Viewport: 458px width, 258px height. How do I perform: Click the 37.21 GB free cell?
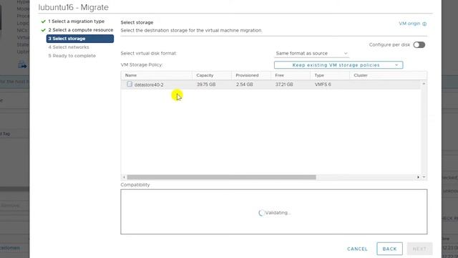(284, 85)
